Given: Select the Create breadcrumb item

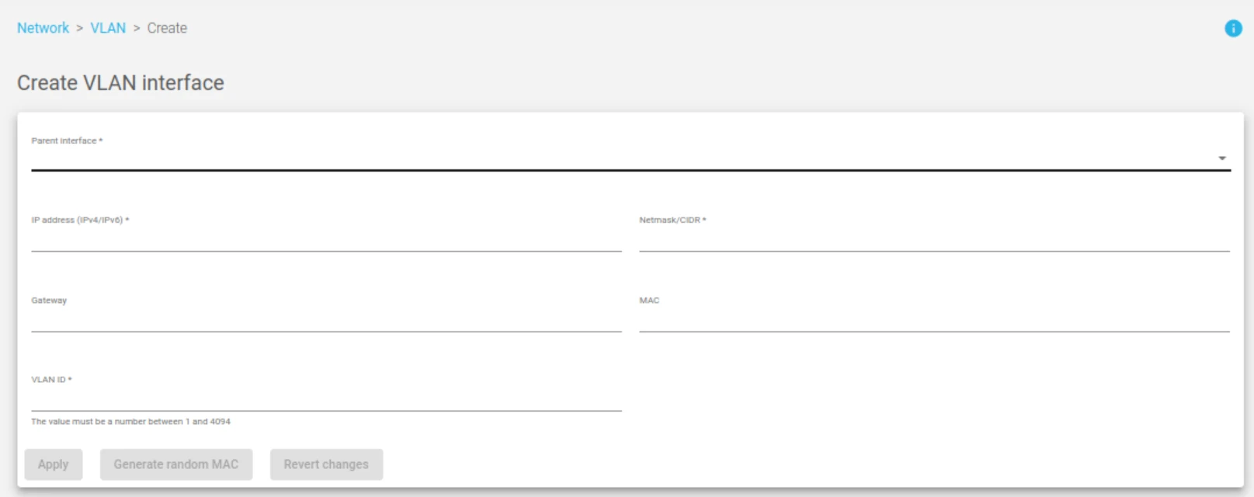Looking at the screenshot, I should pyautogui.click(x=167, y=28).
